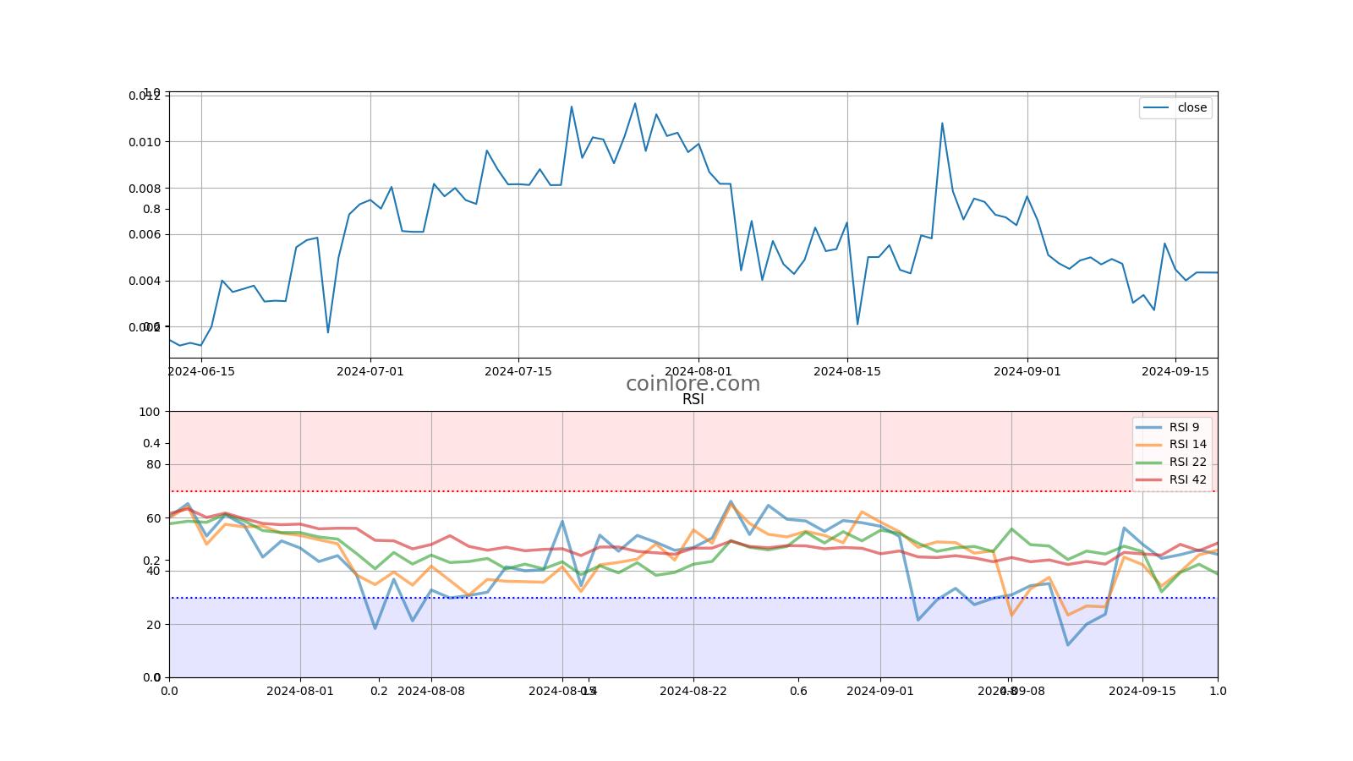Click the 'close' legend entry in price chart
The width and height of the screenshot is (1353, 761).
(1175, 107)
